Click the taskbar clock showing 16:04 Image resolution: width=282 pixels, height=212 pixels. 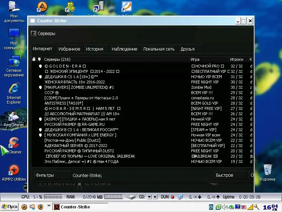(x=270, y=207)
